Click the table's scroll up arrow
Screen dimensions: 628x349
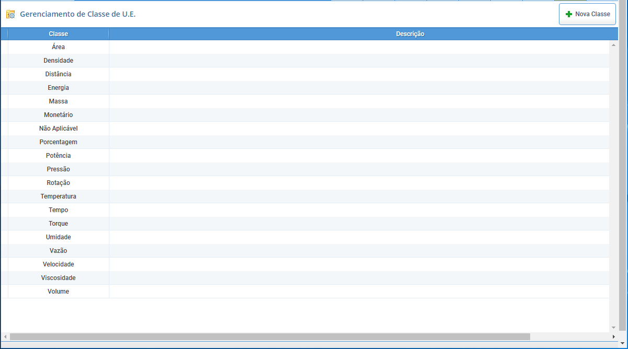614,45
